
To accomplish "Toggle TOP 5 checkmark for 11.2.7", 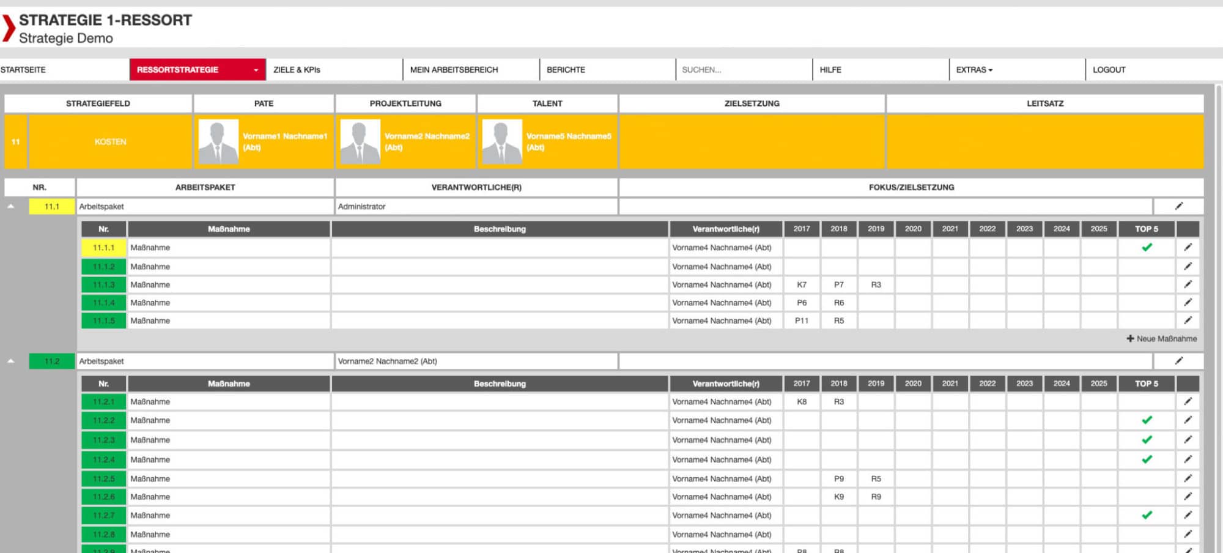I will [1147, 515].
